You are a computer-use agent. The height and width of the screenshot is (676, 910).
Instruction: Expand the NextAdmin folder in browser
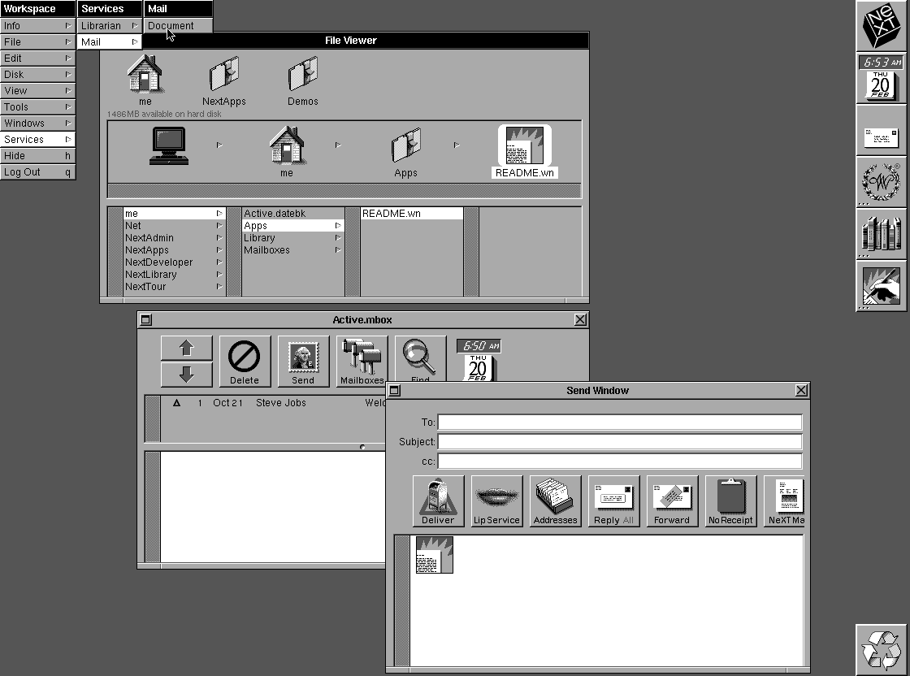174,238
